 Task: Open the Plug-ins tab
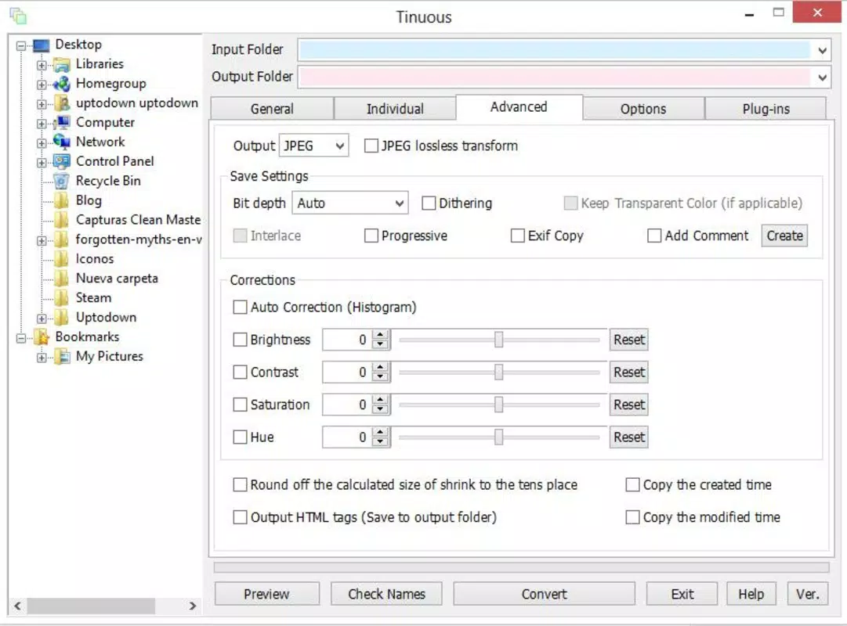pyautogui.click(x=766, y=109)
